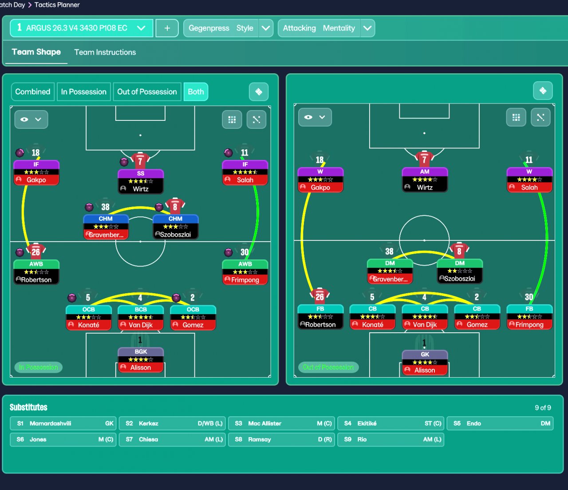Select substitute S3 Mac Allister
Viewport: 568px width, 490px height.
tap(281, 423)
